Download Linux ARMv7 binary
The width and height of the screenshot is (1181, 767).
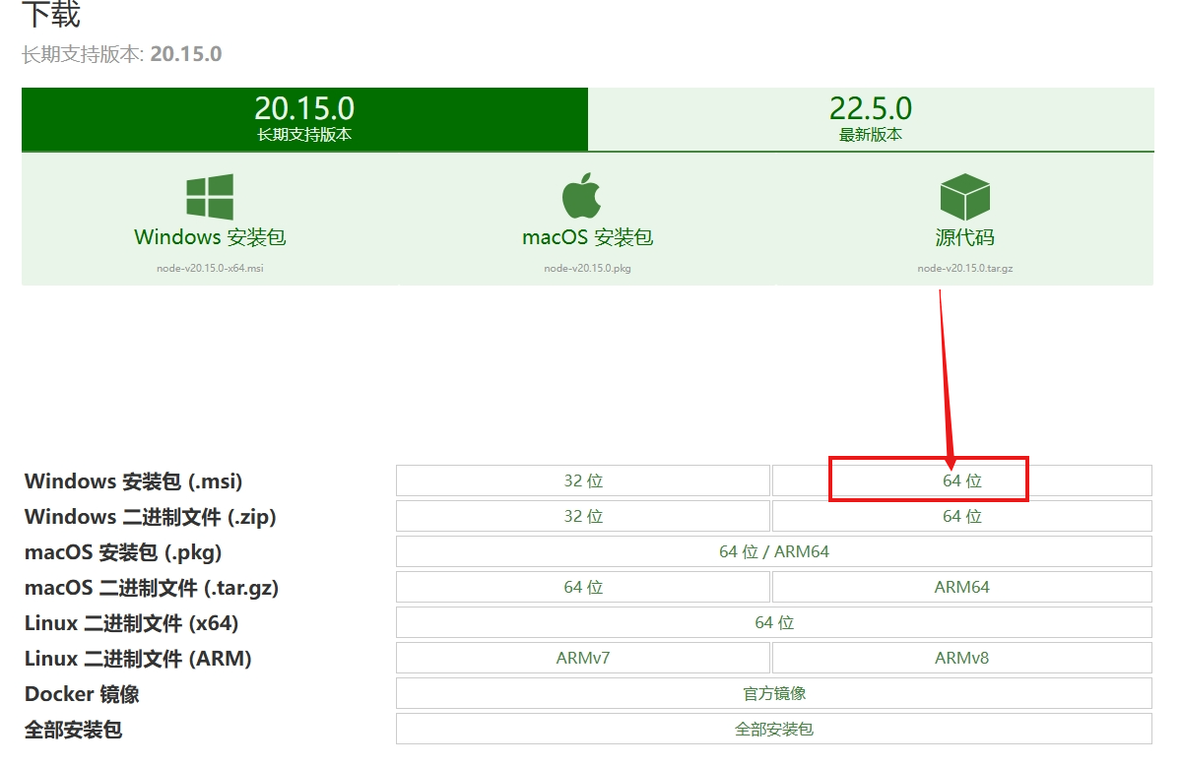point(583,658)
